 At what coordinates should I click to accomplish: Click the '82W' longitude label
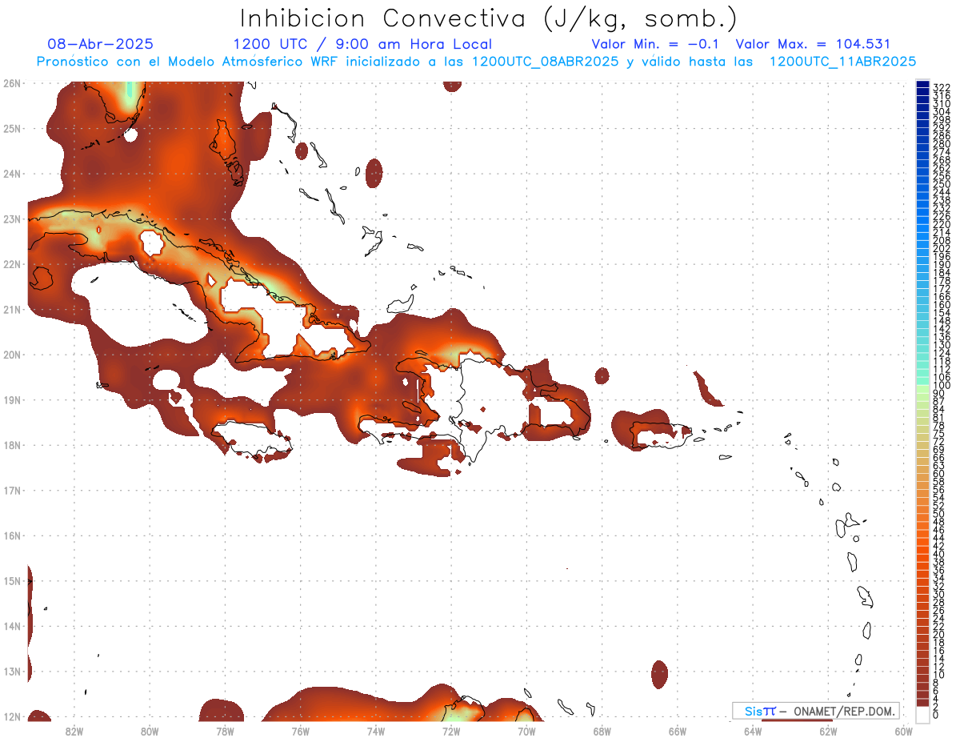coord(74,731)
